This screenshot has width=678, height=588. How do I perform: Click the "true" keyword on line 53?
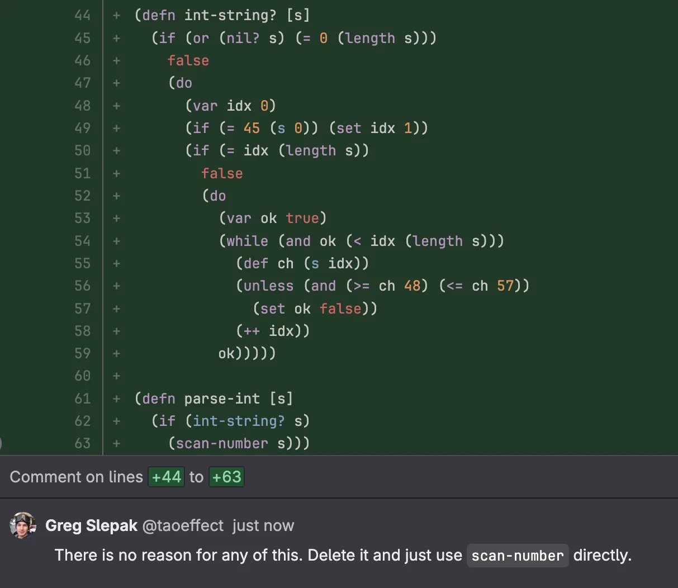tap(302, 218)
